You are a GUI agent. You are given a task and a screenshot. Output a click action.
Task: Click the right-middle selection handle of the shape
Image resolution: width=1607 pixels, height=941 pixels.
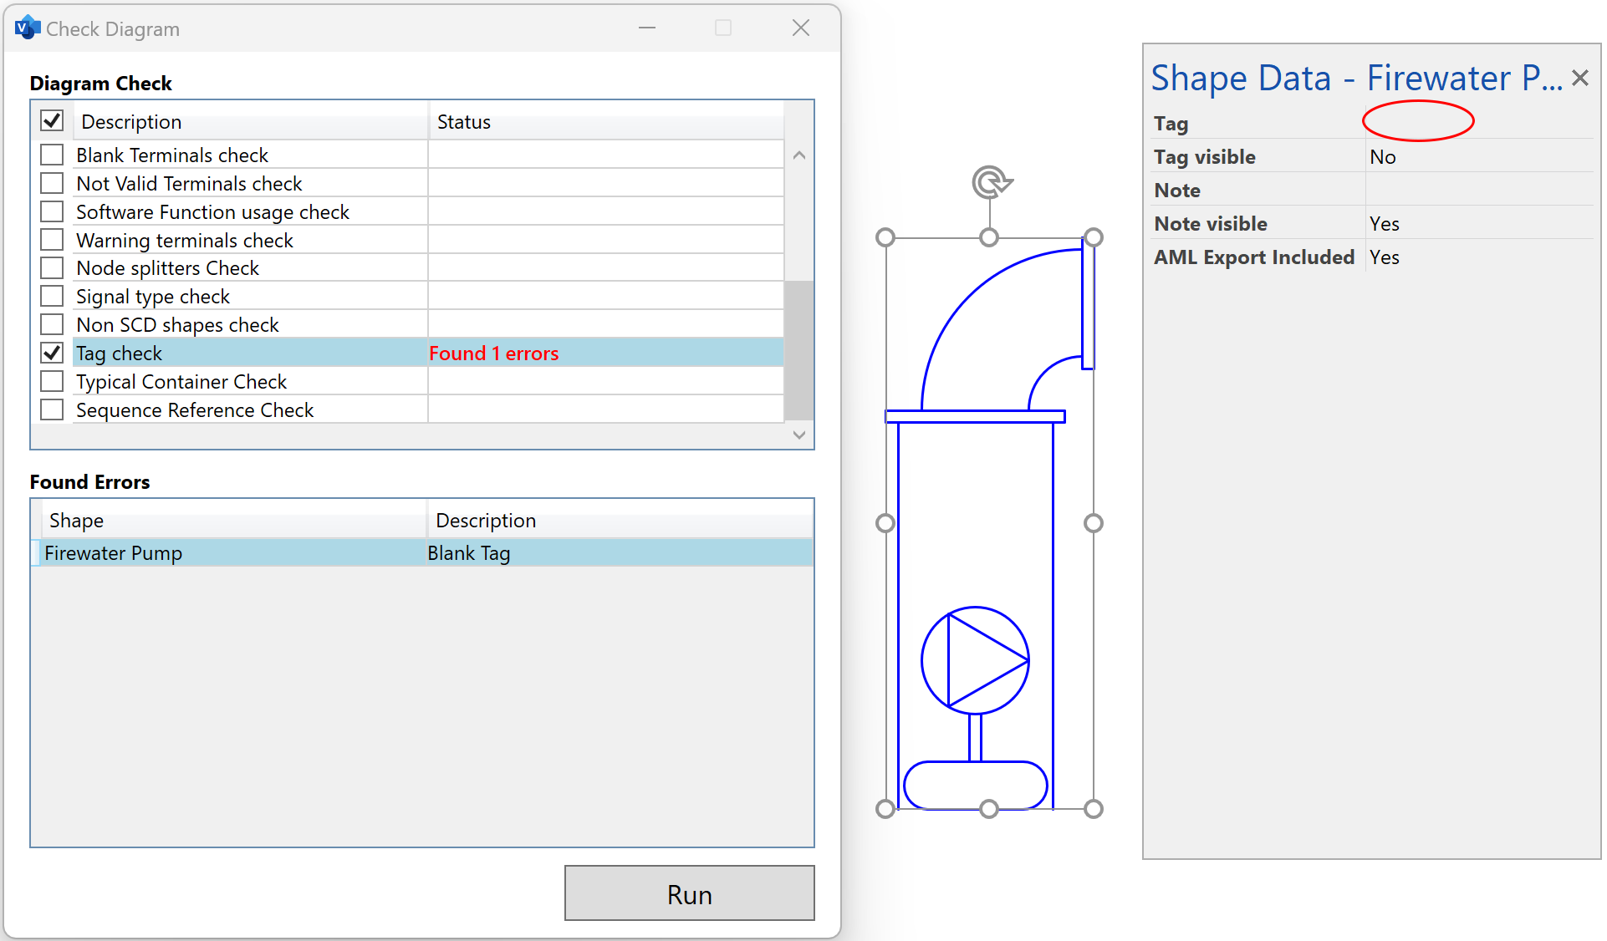pyautogui.click(x=1093, y=523)
